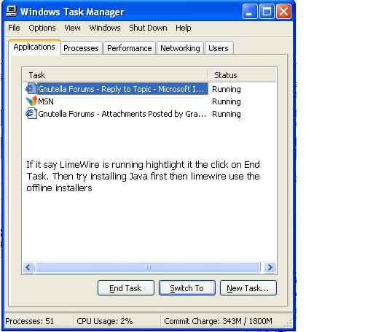Viewport: 373px width, 332px height.
Task: Click the New Task... button
Action: click(248, 288)
